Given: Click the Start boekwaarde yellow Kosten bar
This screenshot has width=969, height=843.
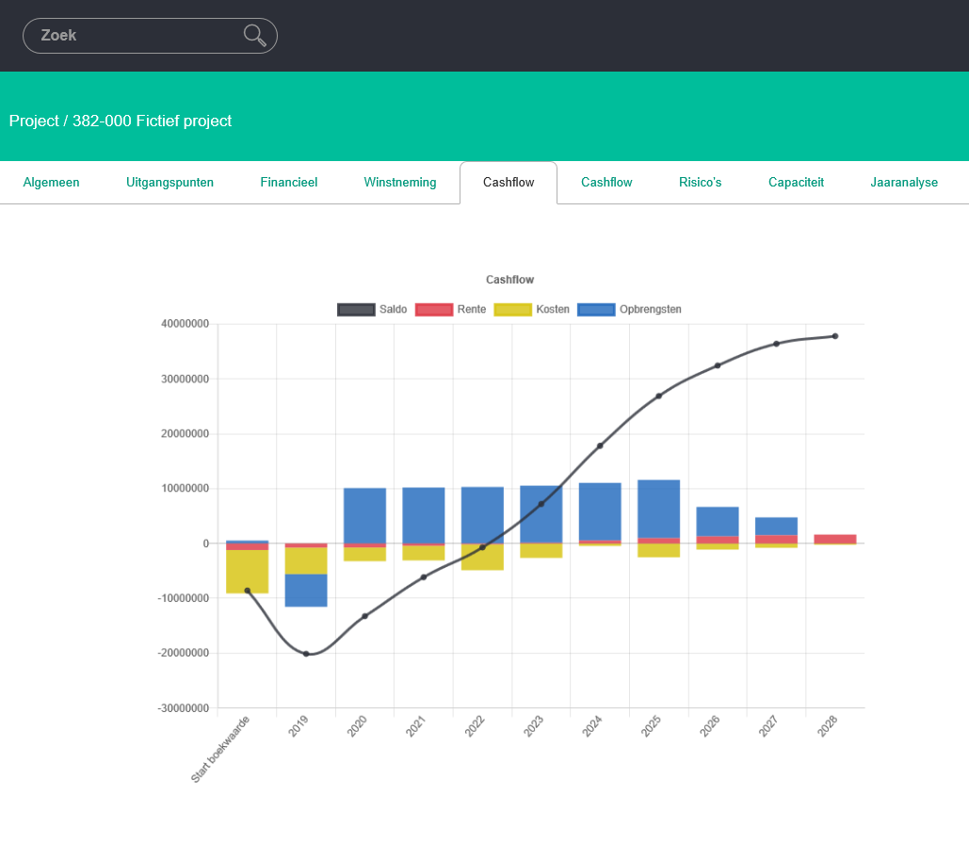Looking at the screenshot, I should pyautogui.click(x=247, y=571).
